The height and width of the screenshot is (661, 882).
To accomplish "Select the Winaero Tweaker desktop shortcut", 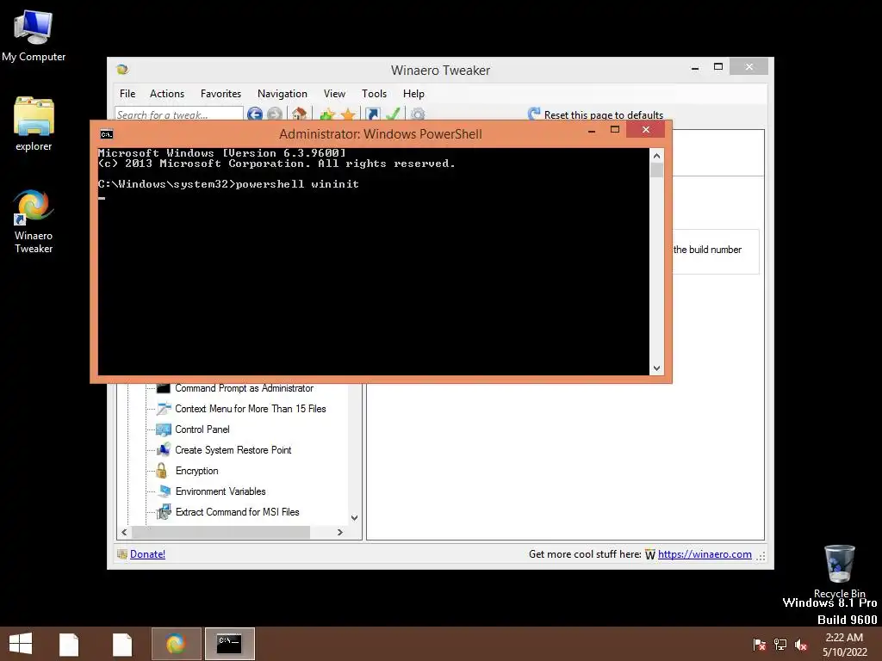I will (x=34, y=222).
